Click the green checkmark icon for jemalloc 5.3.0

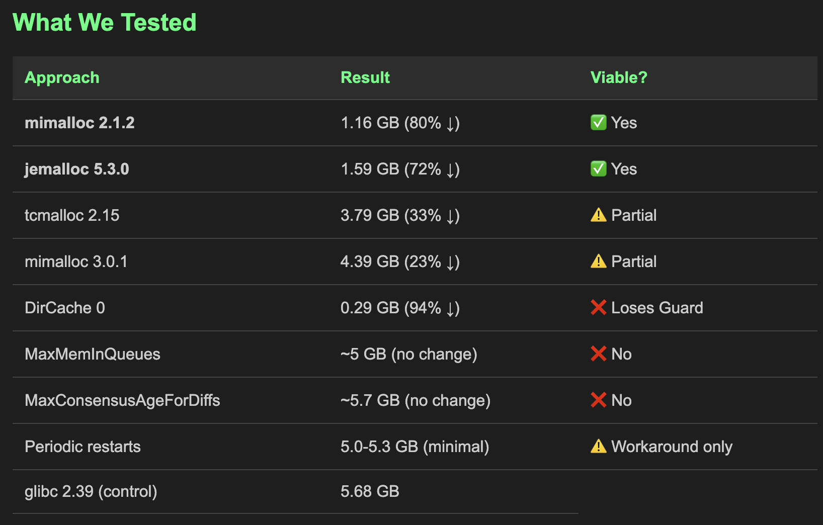click(x=598, y=169)
